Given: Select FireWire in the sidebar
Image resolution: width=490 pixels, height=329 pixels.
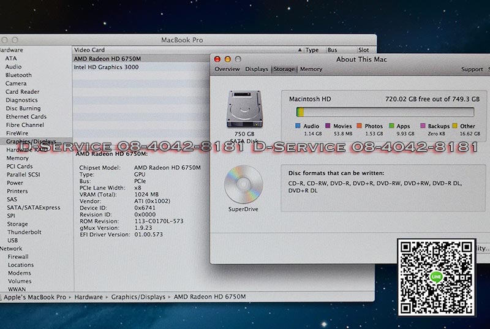Looking at the screenshot, I should coord(17,133).
